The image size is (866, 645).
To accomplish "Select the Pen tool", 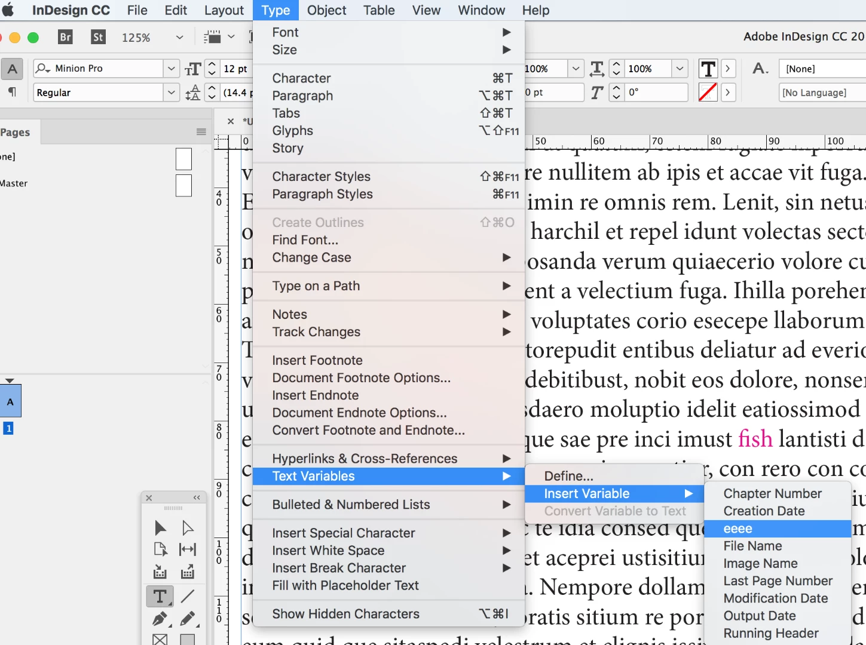I will [x=160, y=619].
